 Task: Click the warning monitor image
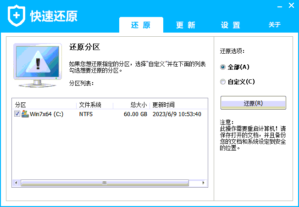pos(38,65)
